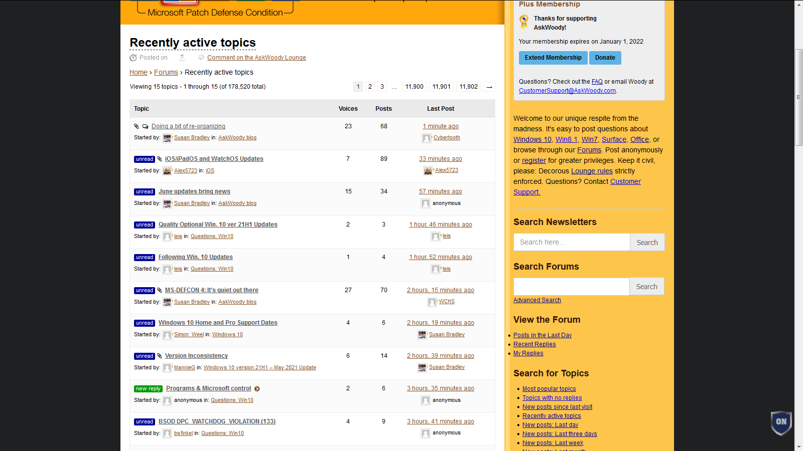Click Cybertooth's avatar in the Last Post column
Screen dimensions: 803x451
pyautogui.click(x=427, y=138)
